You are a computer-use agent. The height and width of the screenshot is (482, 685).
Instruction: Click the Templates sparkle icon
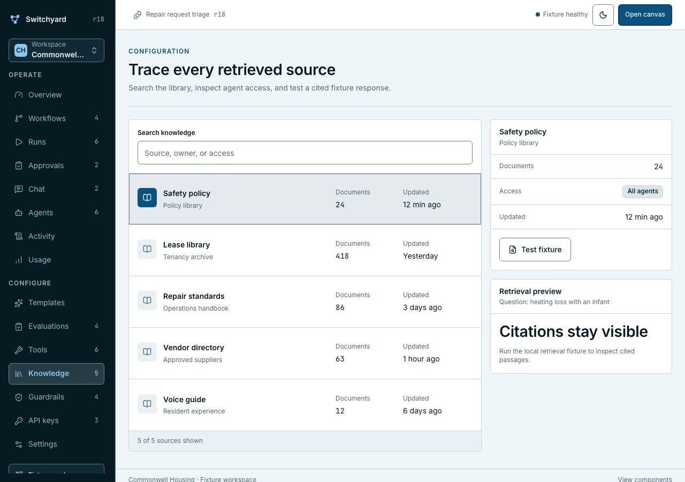[x=19, y=303]
